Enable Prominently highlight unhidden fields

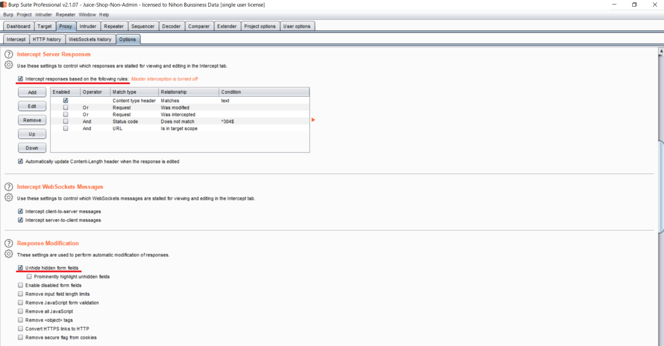[29, 276]
